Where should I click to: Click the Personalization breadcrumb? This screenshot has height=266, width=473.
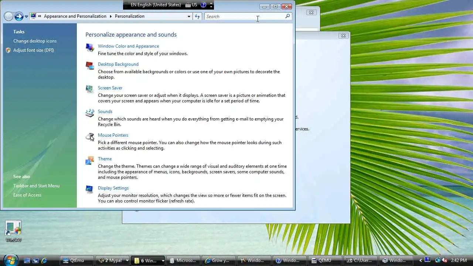point(129,16)
